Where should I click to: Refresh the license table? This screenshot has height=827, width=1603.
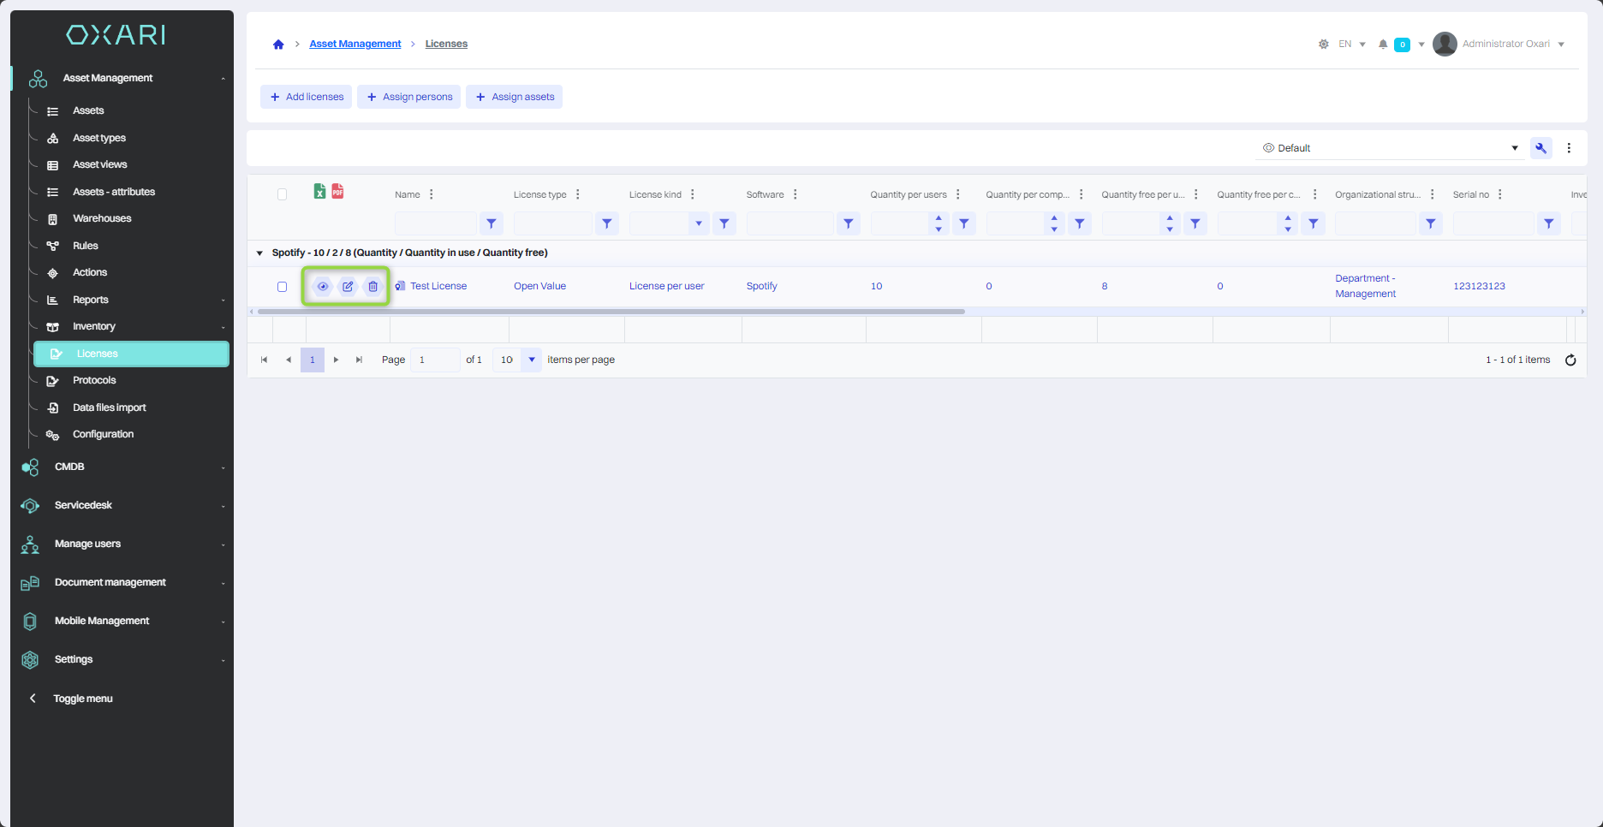[1570, 360]
